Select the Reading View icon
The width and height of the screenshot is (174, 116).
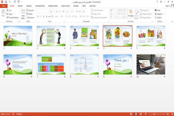click(141, 114)
